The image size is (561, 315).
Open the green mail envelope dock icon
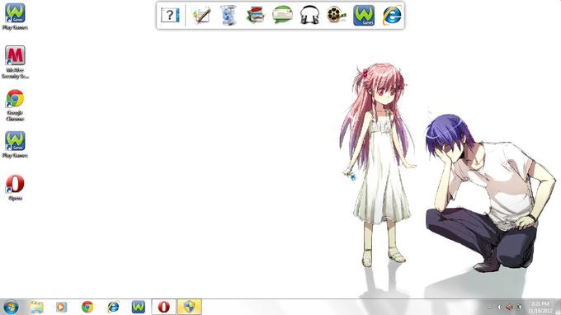282,15
